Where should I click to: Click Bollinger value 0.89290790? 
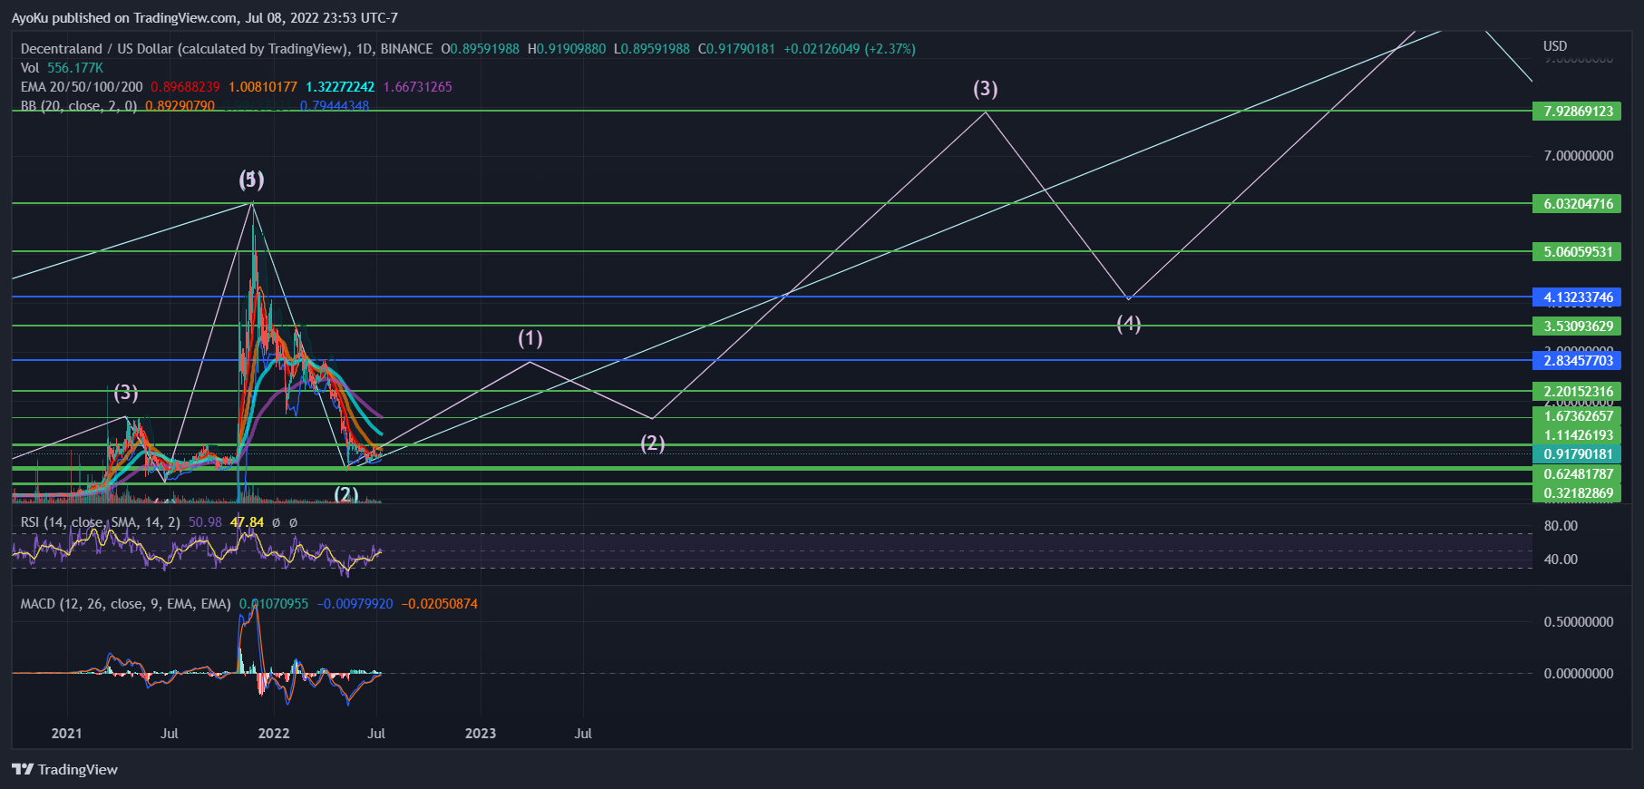[x=180, y=106]
